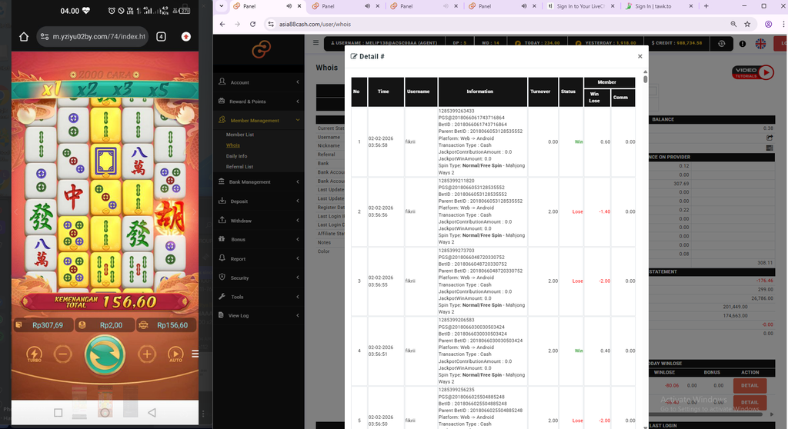Open the Chrome profile avatar
Image resolution: width=788 pixels, height=429 pixels.
(x=769, y=24)
